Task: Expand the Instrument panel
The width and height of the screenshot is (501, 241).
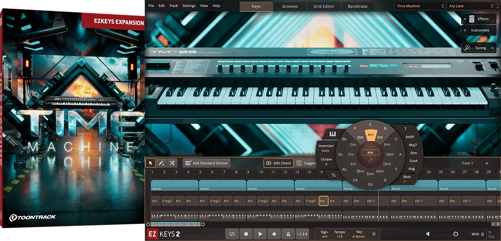Action: tap(479, 30)
